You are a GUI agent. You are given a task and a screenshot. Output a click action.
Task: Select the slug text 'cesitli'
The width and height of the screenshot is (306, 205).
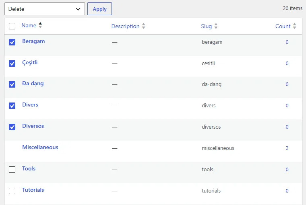click(x=208, y=63)
